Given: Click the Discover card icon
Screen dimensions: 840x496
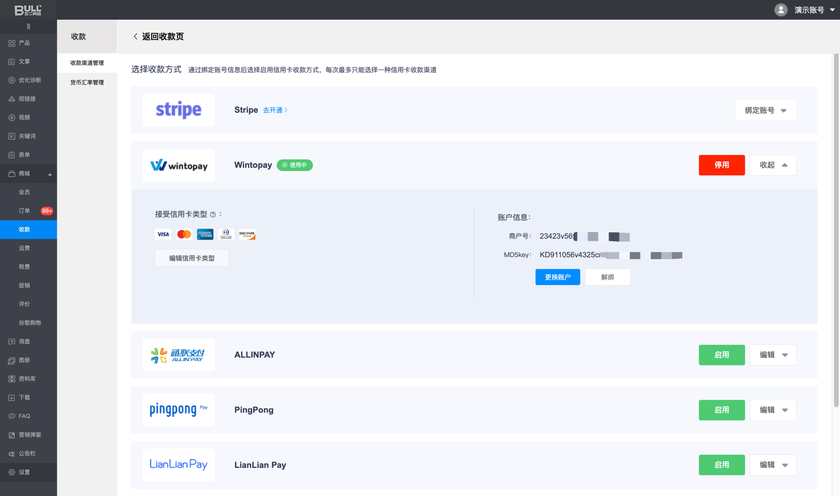Looking at the screenshot, I should click(247, 235).
